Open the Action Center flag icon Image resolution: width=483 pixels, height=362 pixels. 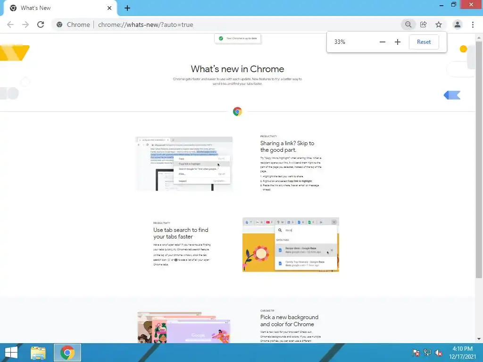(416, 353)
